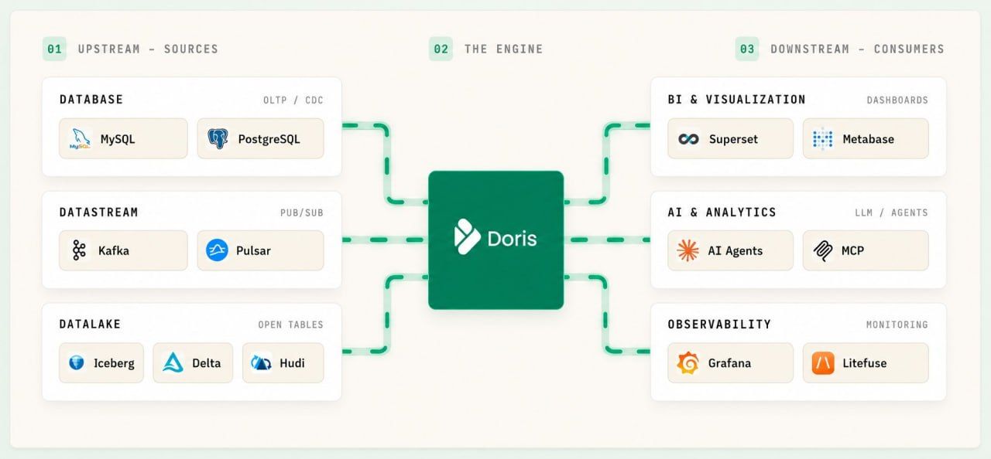991x459 pixels.
Task: Click the 01 step badge
Action: 54,49
